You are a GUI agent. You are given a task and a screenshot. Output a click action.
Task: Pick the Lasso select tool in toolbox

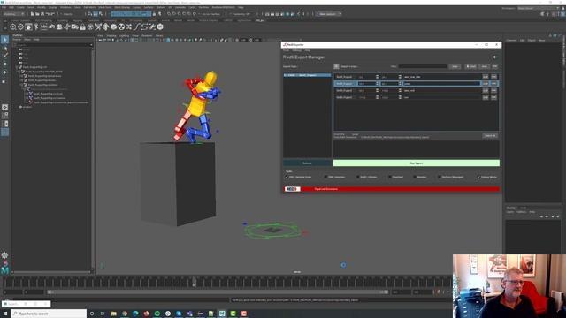coord(4,48)
